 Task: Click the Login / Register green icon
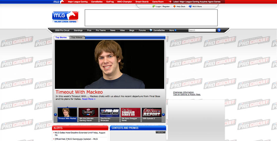tap(154, 6)
